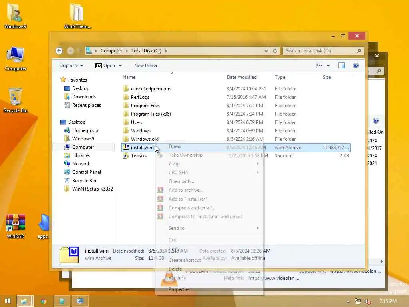This screenshot has width=409, height=307.
Task: Select the cancelledpremium folder icon
Action: click(x=126, y=88)
